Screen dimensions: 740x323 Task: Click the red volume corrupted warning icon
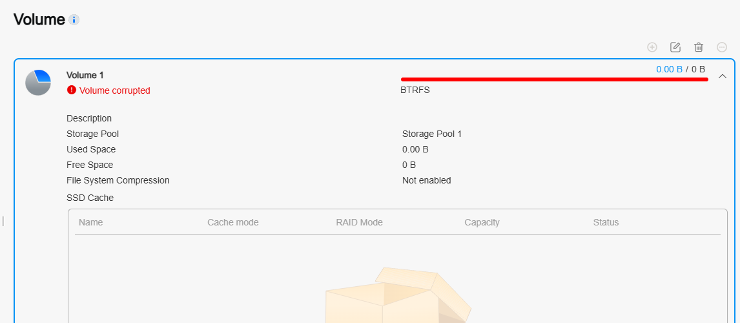pyautogui.click(x=71, y=90)
